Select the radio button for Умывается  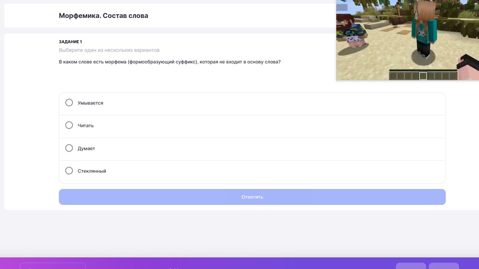pyautogui.click(x=69, y=103)
